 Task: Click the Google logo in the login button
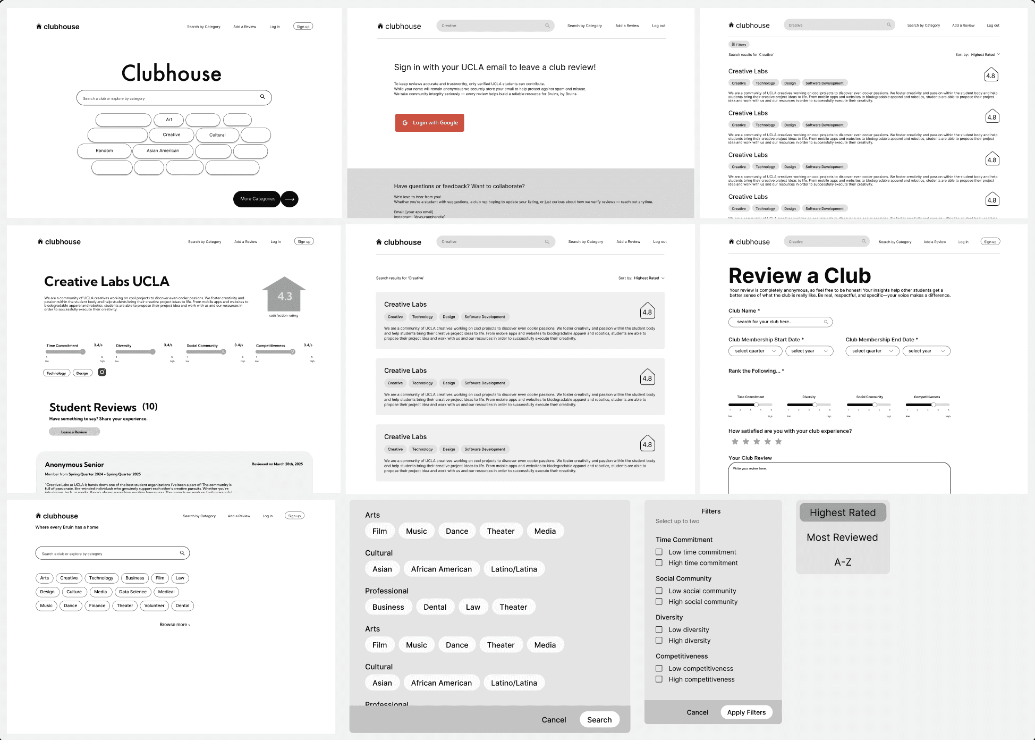405,123
